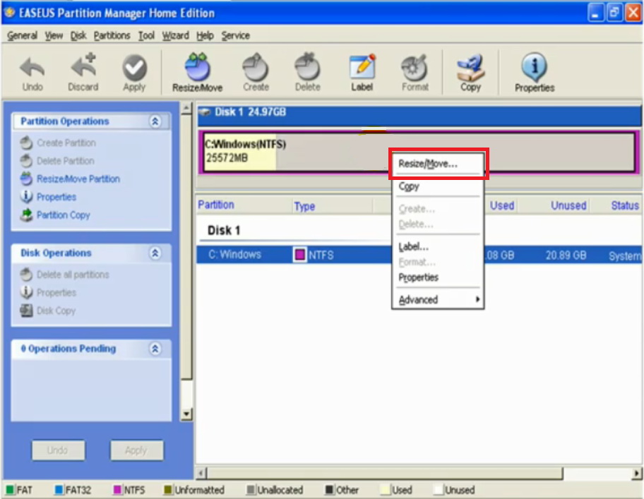The width and height of the screenshot is (644, 499).
Task: Open the Wizard menu
Action: [x=175, y=36]
